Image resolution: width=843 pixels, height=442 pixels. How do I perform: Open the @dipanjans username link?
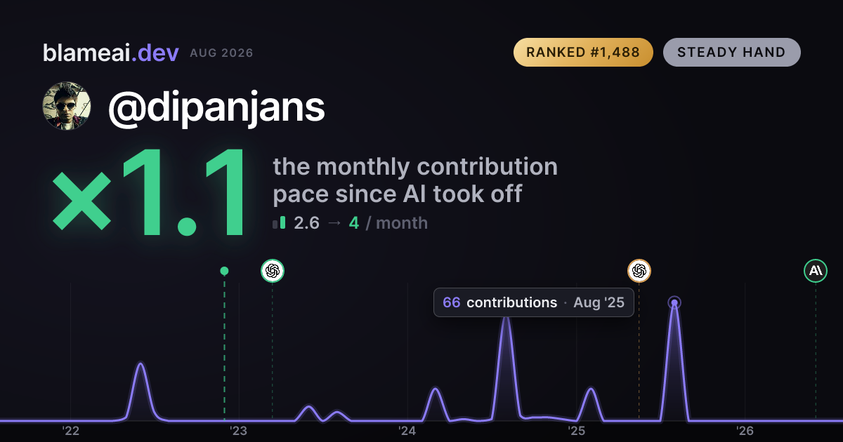click(x=216, y=107)
